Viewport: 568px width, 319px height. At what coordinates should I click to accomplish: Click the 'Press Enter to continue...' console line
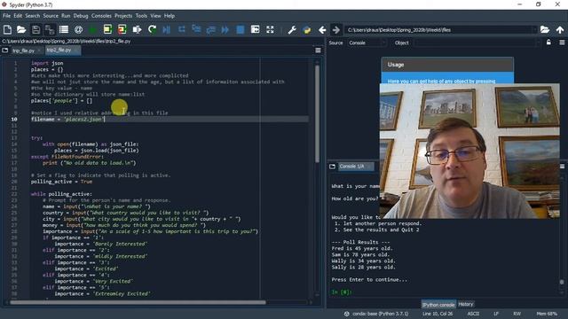click(369, 280)
